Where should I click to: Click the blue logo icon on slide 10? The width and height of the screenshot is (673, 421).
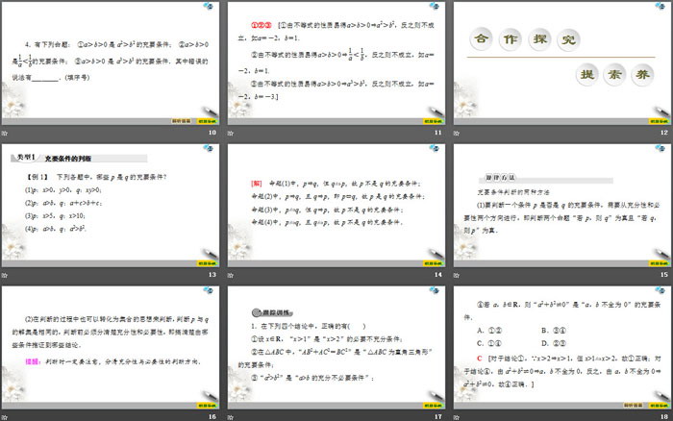coord(210,8)
